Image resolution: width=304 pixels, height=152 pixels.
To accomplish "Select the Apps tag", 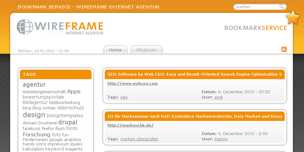I will (74, 92).
